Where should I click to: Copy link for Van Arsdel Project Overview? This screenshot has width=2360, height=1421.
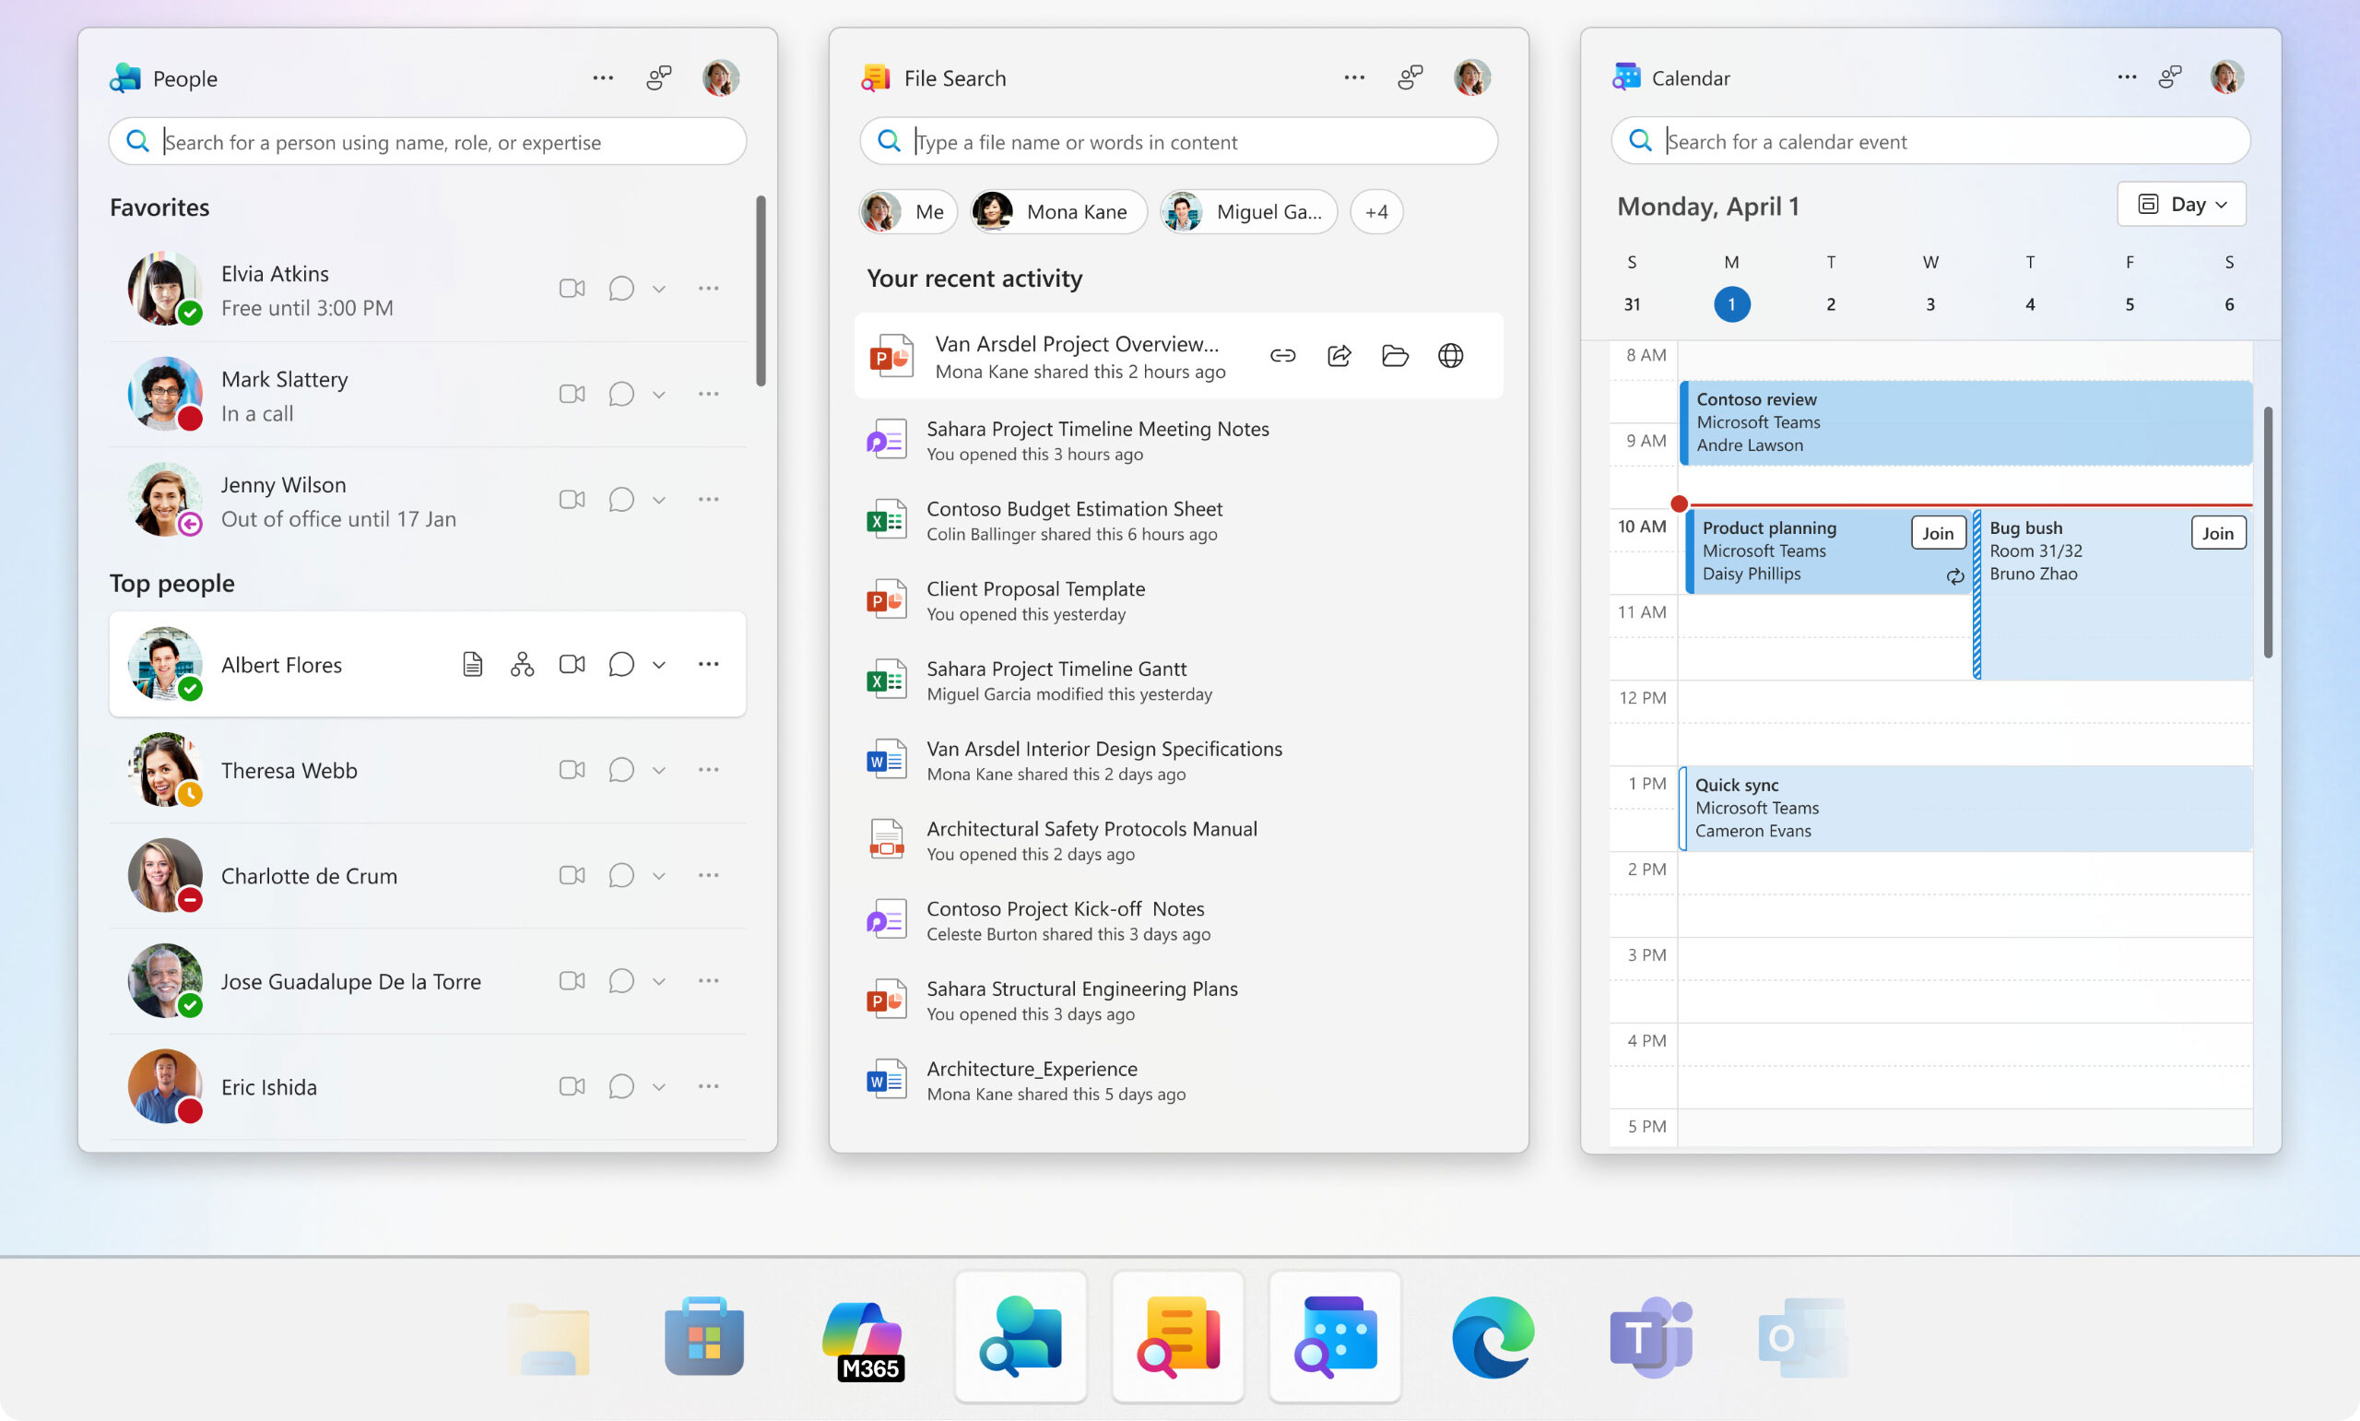(x=1282, y=355)
